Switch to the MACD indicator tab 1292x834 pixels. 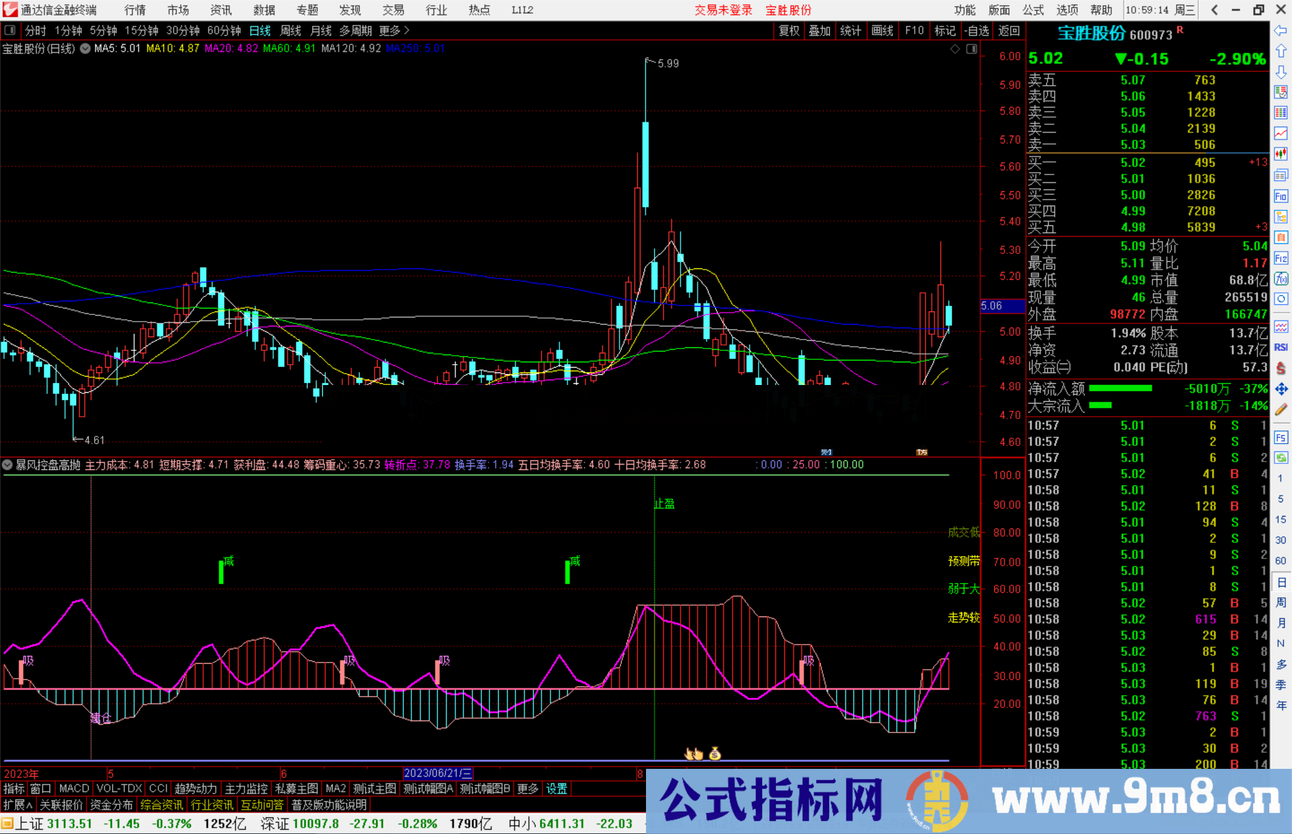pos(74,789)
